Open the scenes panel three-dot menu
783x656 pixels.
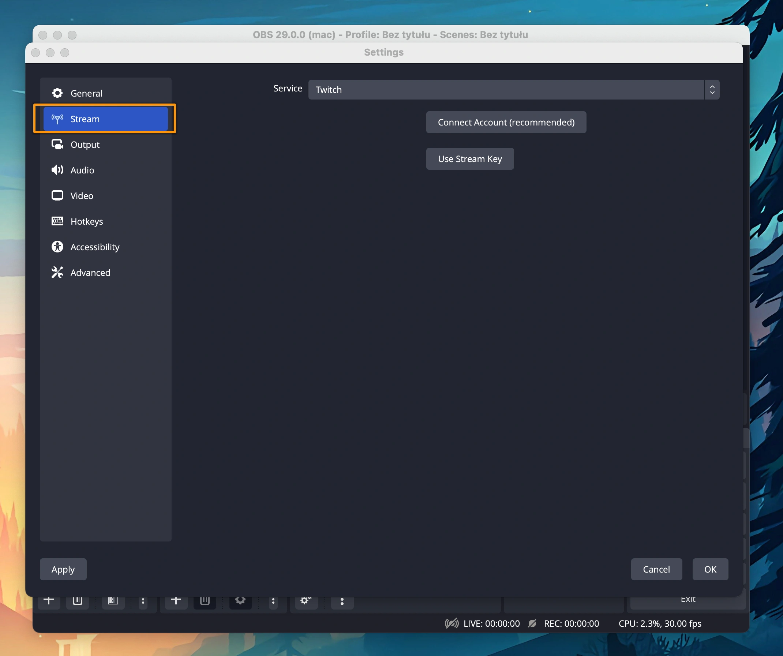click(143, 601)
